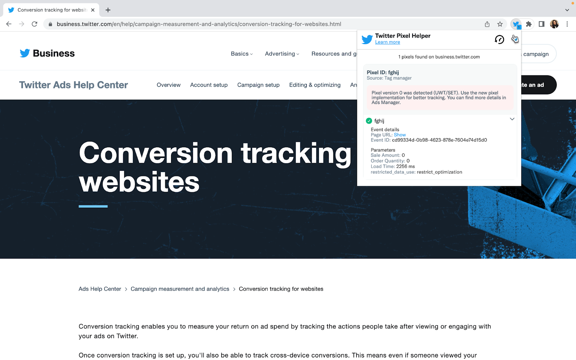The width and height of the screenshot is (576, 360).
Task: Close the Conversion tracking tab
Action: click(x=93, y=10)
